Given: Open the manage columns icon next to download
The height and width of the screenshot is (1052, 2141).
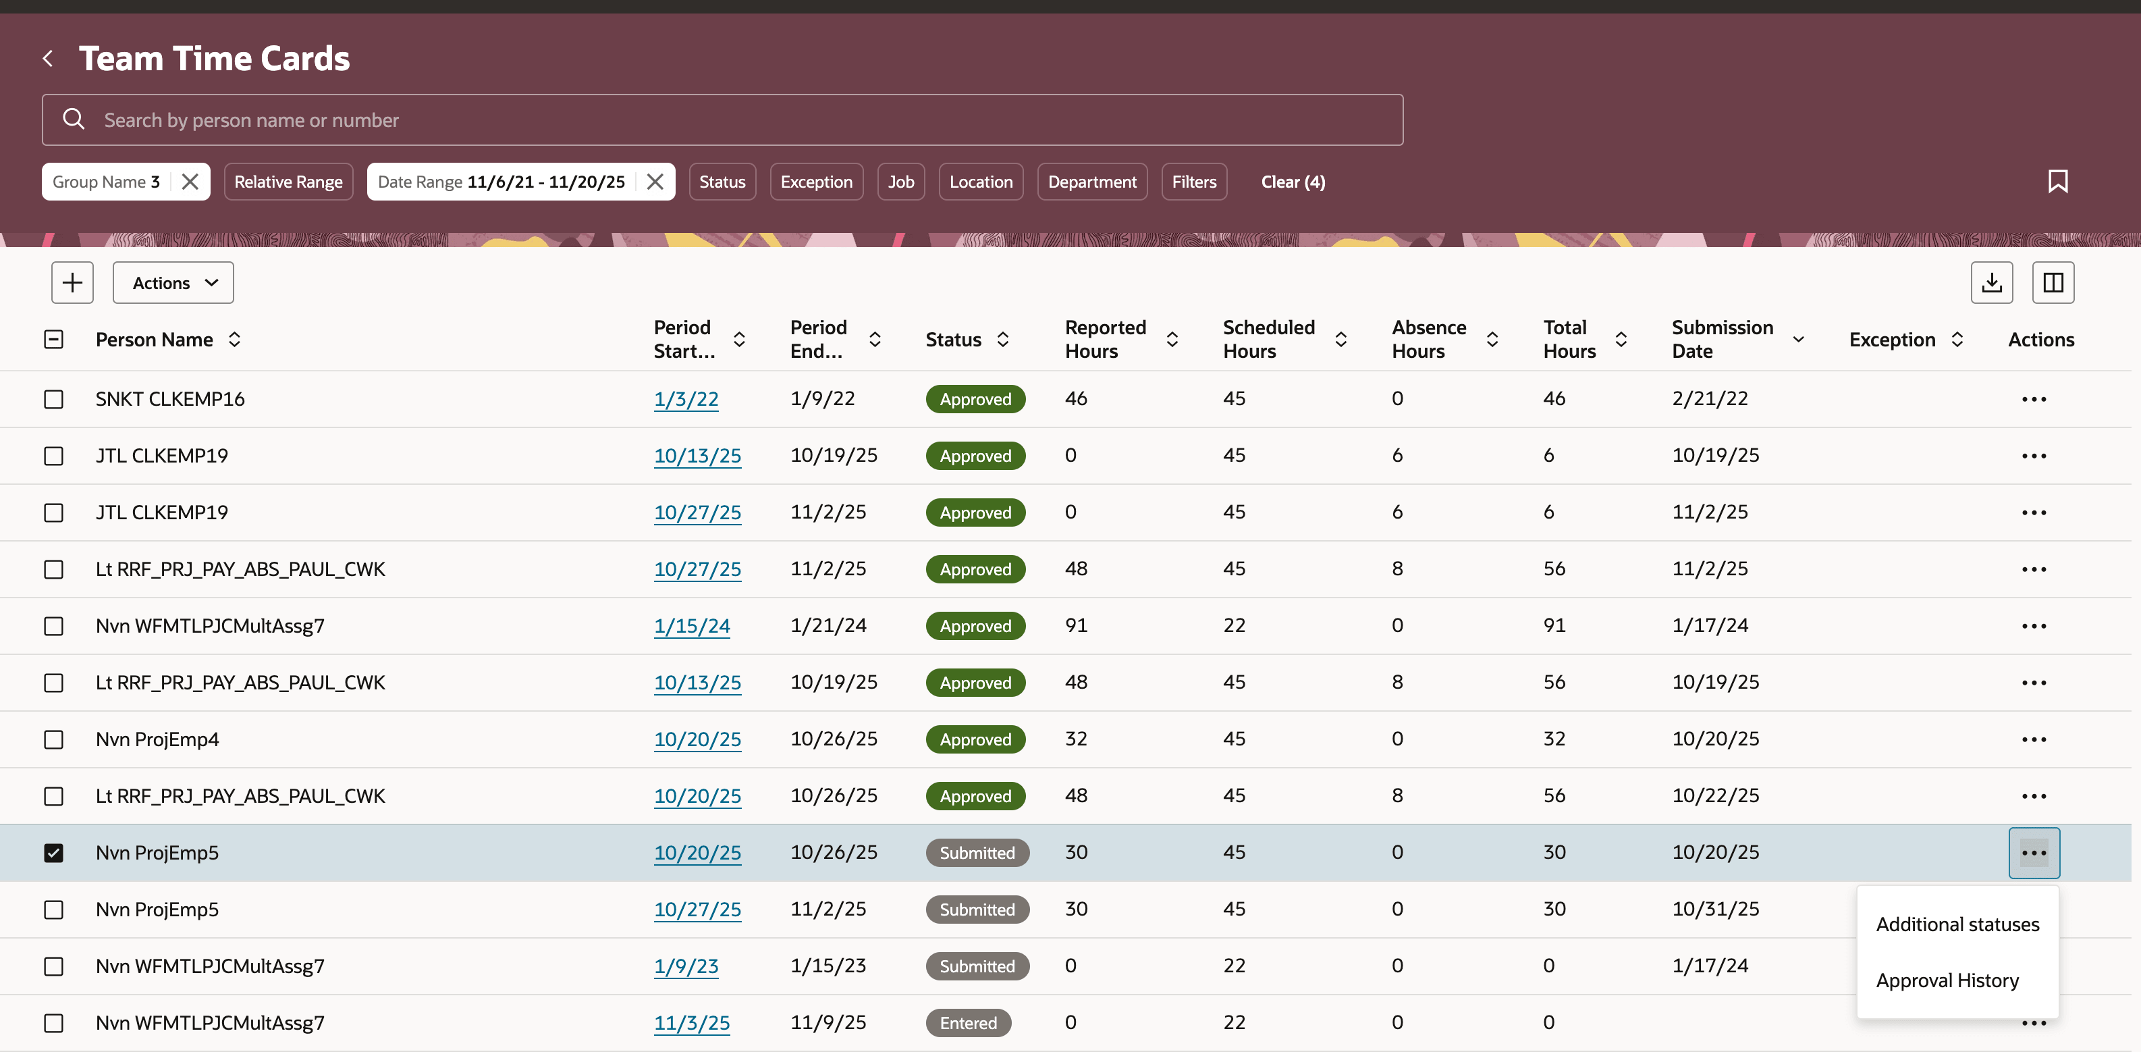Looking at the screenshot, I should tap(2053, 283).
